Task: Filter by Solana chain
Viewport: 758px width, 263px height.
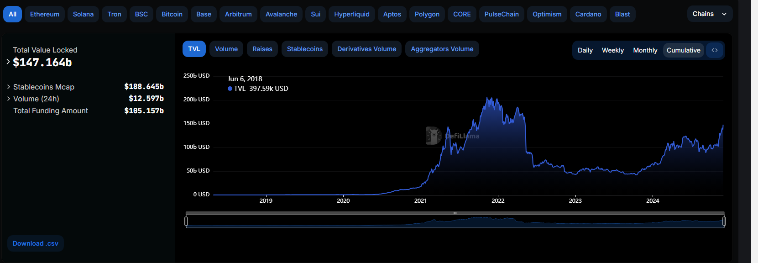Action: (83, 14)
